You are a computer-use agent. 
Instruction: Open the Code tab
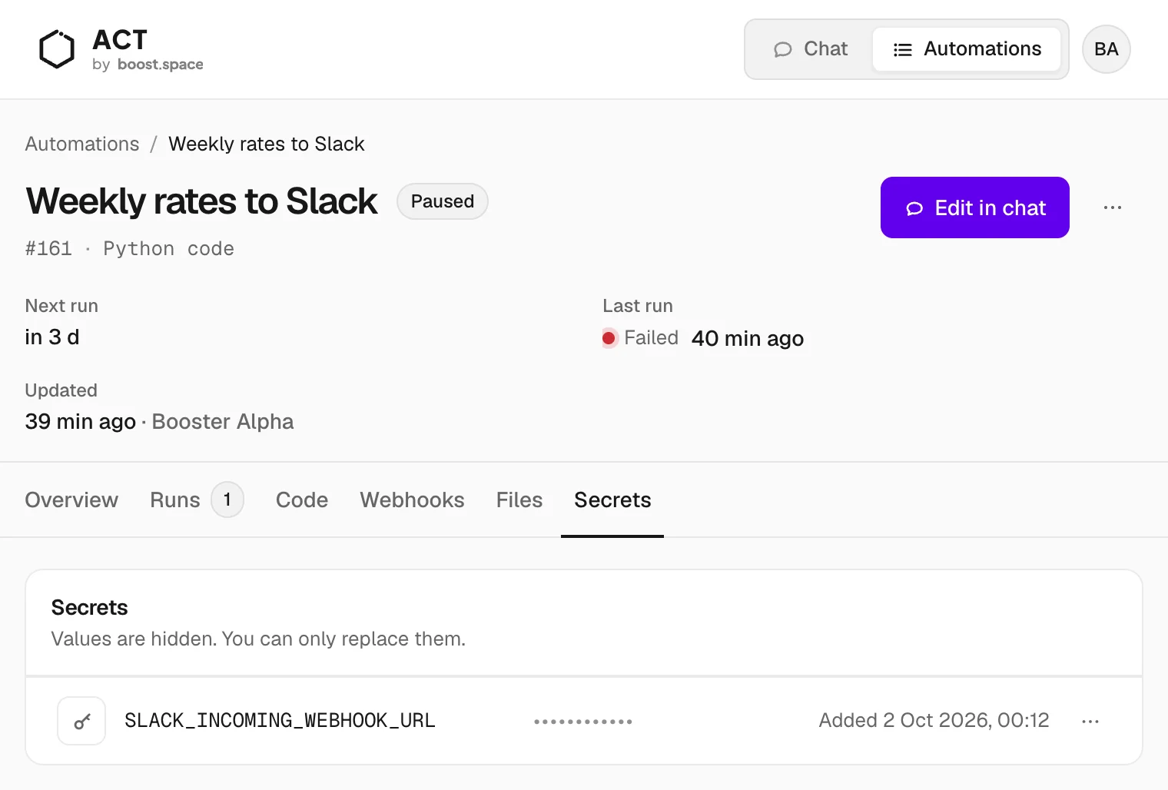(x=302, y=500)
